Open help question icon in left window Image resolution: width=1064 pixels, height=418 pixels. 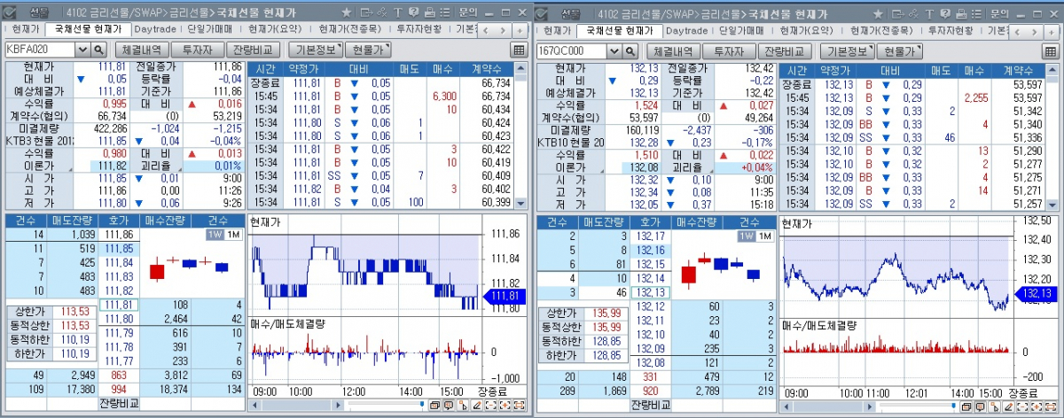pos(413,13)
